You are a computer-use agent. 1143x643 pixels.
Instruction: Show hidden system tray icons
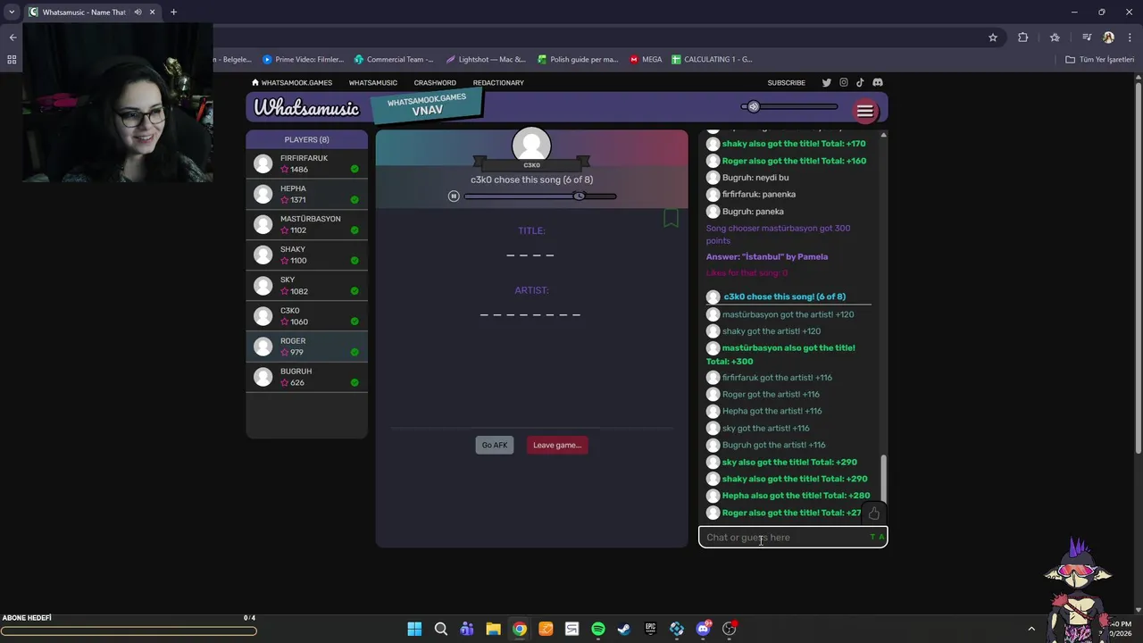pos(1031,629)
